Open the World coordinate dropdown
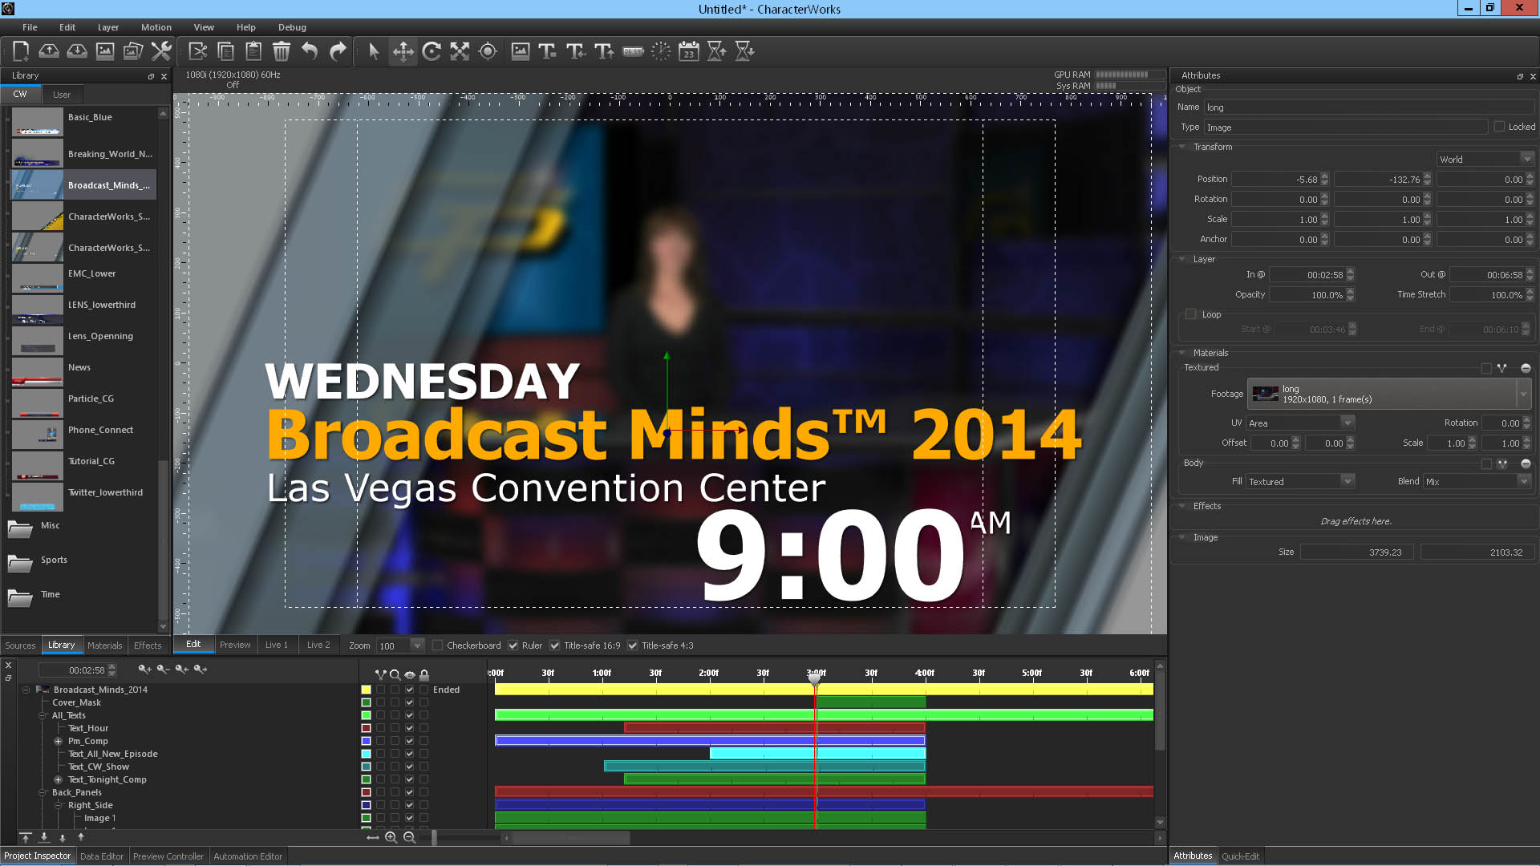 [1485, 160]
